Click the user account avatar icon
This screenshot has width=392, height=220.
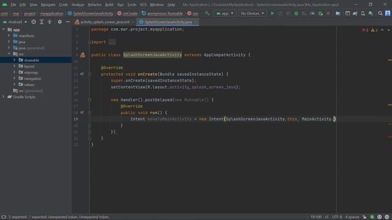click(388, 13)
